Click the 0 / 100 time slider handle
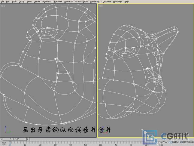This screenshot has width=194, height=146. pos(14,139)
